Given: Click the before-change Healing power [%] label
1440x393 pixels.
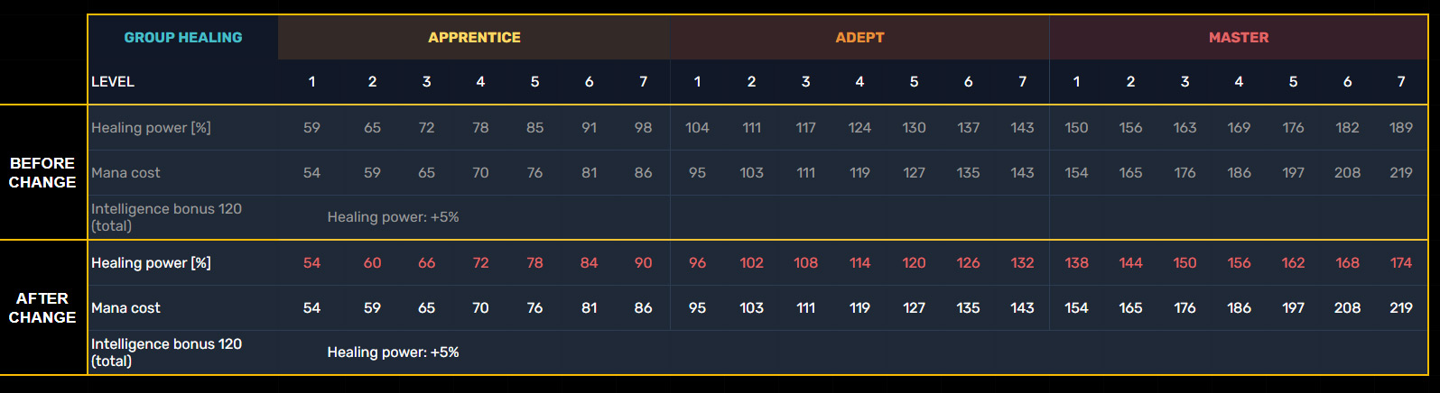Looking at the screenshot, I should (x=151, y=128).
